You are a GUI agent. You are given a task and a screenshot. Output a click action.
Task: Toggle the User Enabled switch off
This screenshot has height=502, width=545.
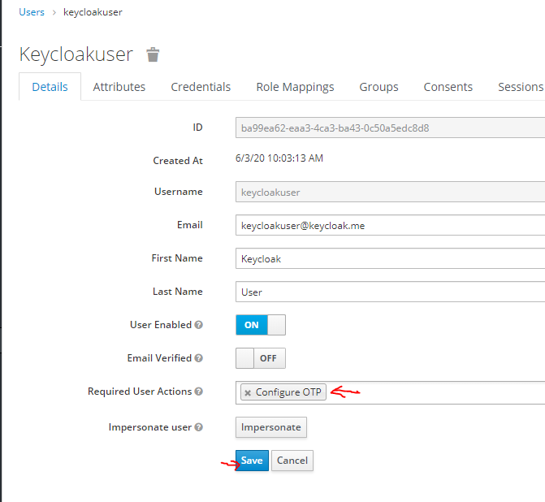pos(260,325)
